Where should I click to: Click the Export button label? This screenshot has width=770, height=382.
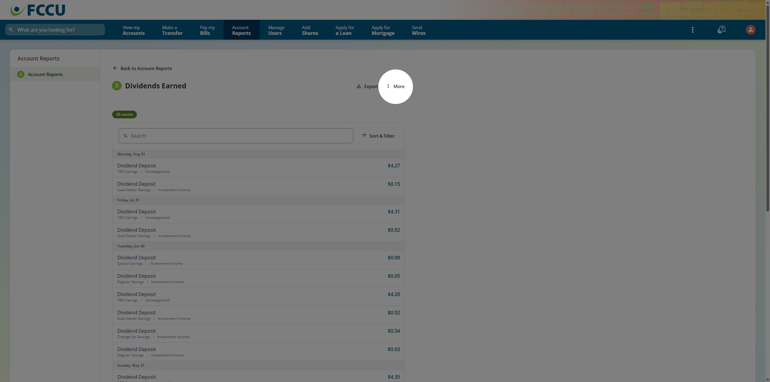pos(371,86)
